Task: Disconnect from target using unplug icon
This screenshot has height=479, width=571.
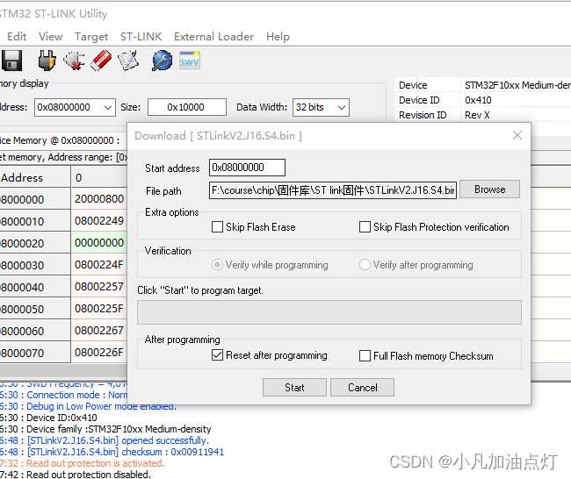Action: click(x=74, y=61)
